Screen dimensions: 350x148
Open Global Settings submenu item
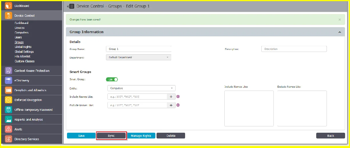(x=24, y=52)
